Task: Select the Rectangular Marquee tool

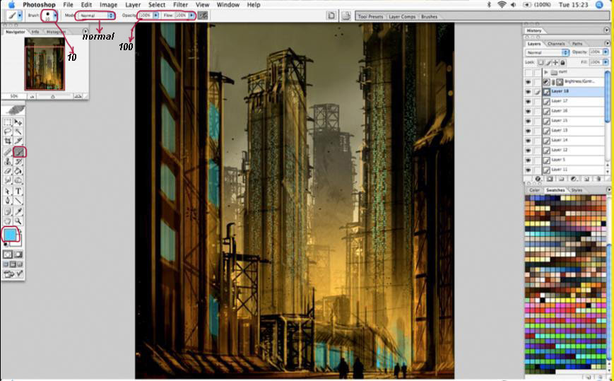Action: (8, 122)
